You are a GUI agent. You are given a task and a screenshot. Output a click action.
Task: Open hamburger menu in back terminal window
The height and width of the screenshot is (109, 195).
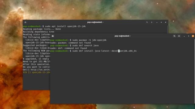point(152,22)
